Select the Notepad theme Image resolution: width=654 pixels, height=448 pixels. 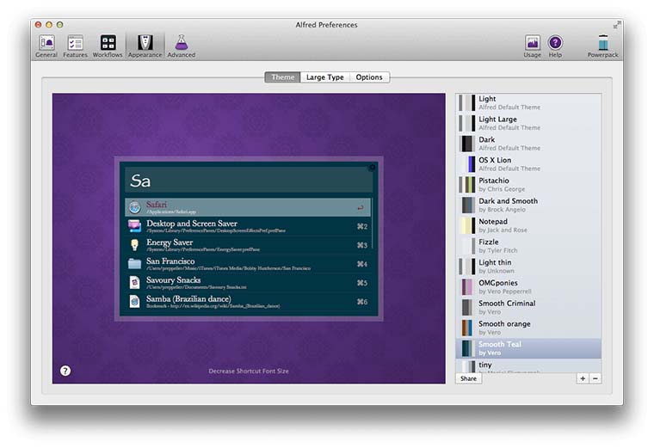[528, 225]
